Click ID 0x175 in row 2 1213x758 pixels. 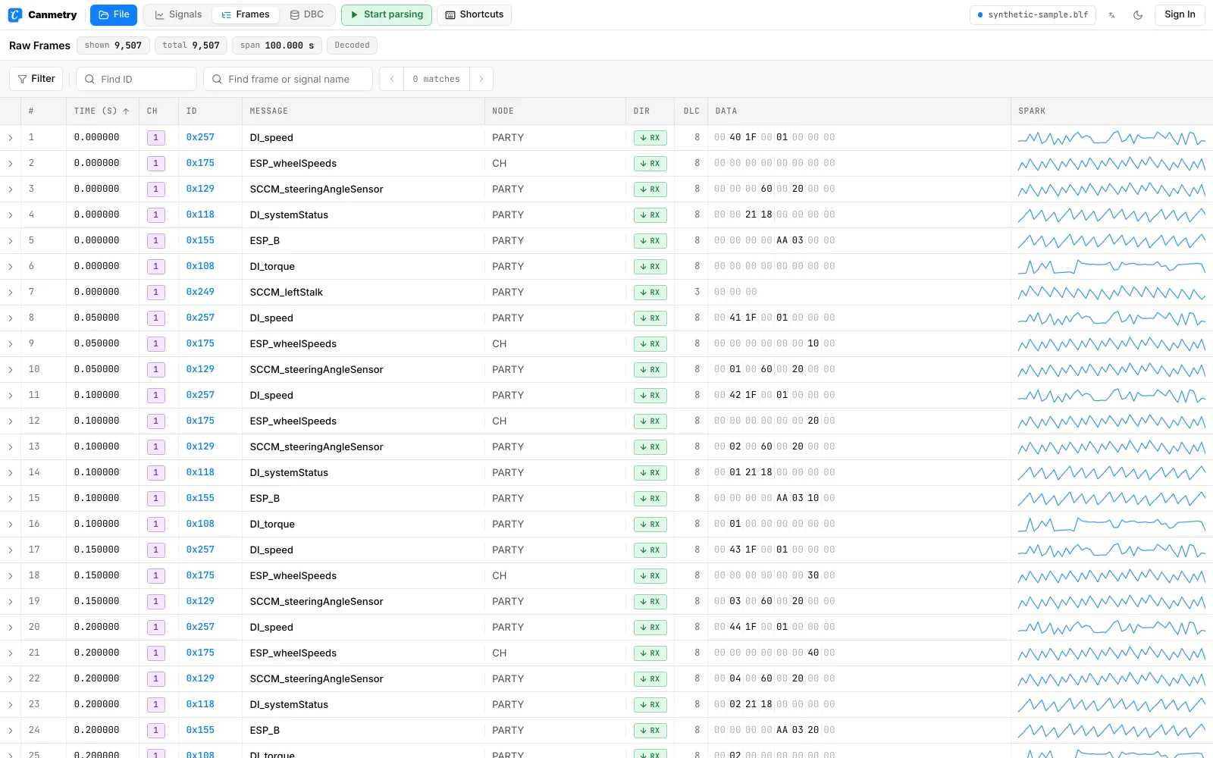[x=200, y=163]
